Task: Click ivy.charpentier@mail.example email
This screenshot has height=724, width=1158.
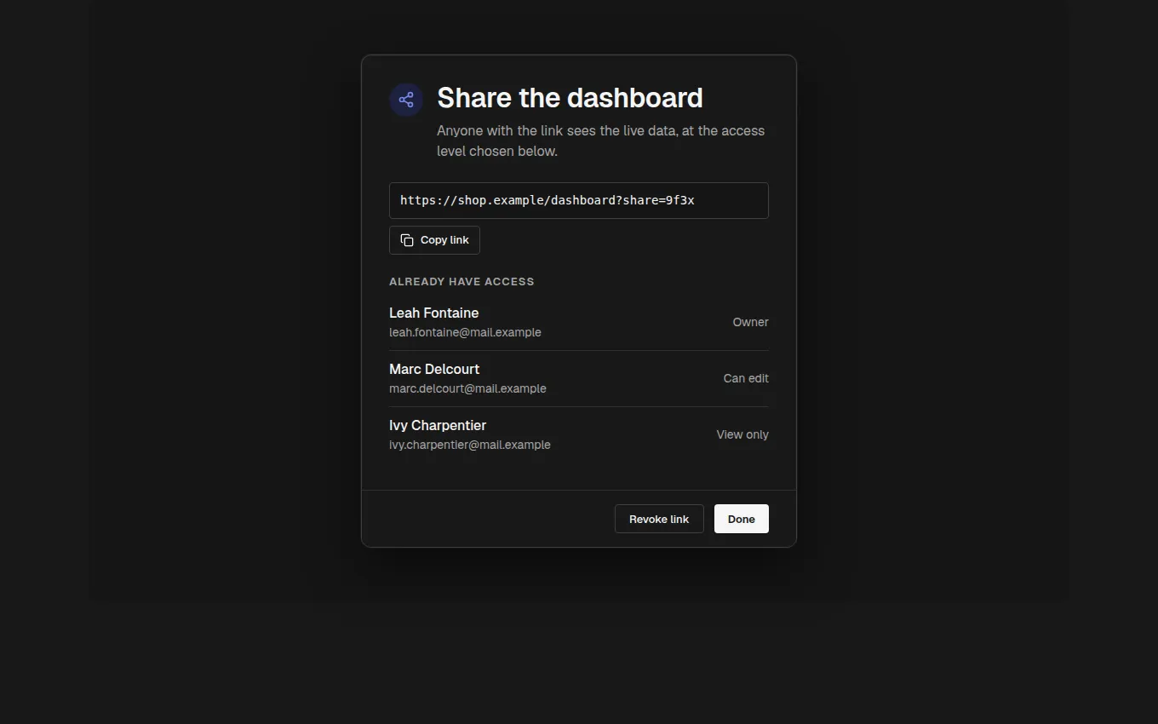Action: coord(469,445)
